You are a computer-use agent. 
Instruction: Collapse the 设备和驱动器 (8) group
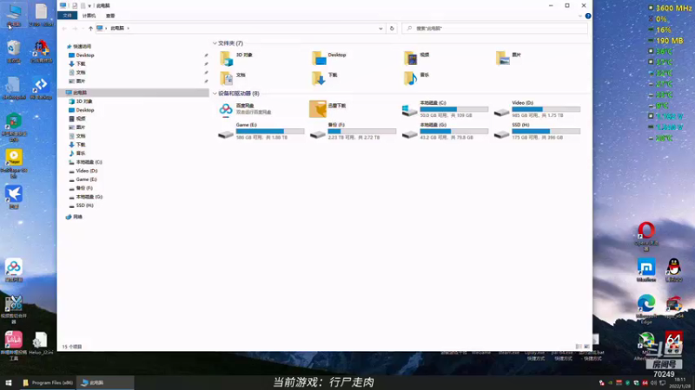[215, 94]
